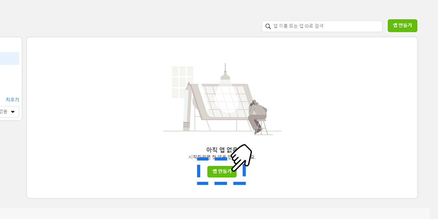Open the 없음 filter combo box

point(9,112)
